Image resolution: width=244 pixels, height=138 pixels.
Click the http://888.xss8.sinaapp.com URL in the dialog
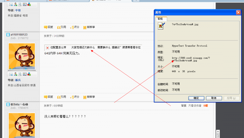pos(191,59)
